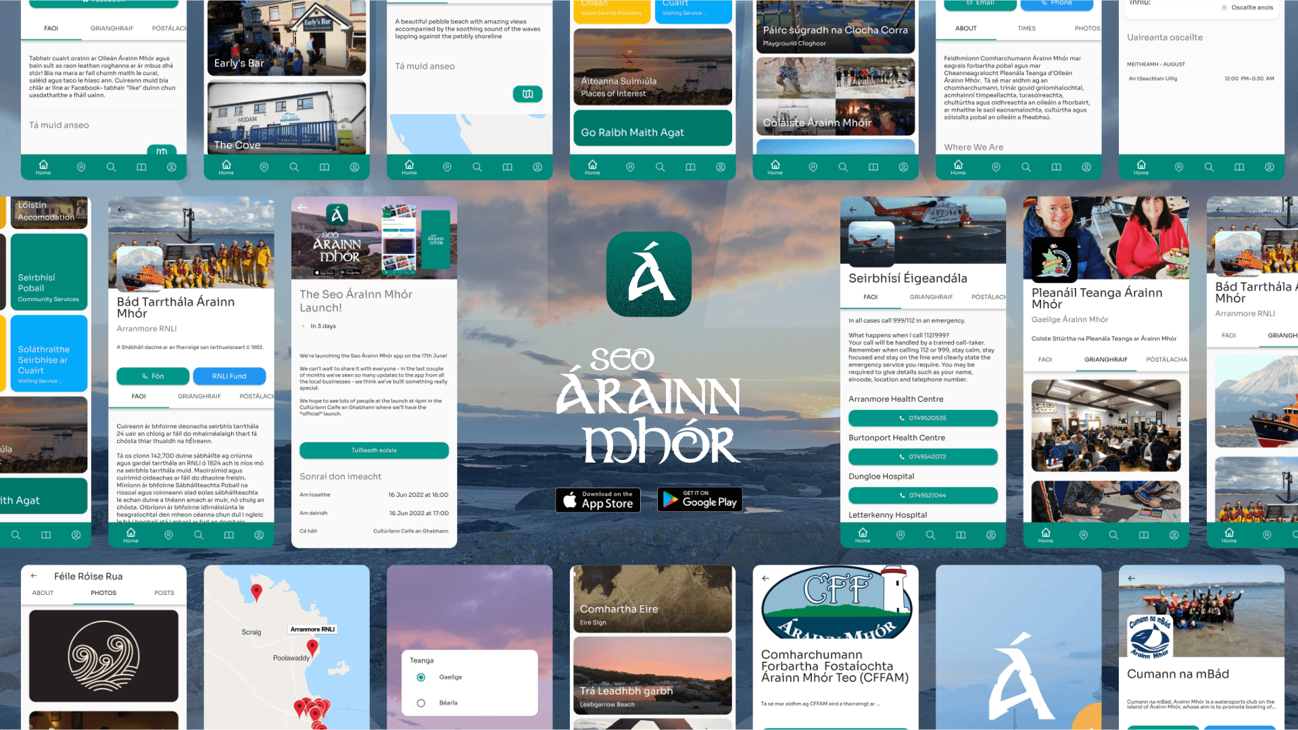Tap book icon on Uaireanta oscailte screen

point(1239,167)
